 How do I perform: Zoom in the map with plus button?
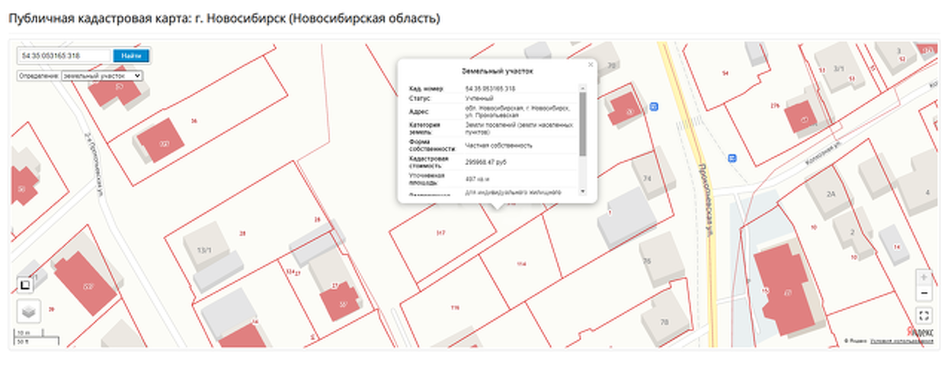click(924, 278)
